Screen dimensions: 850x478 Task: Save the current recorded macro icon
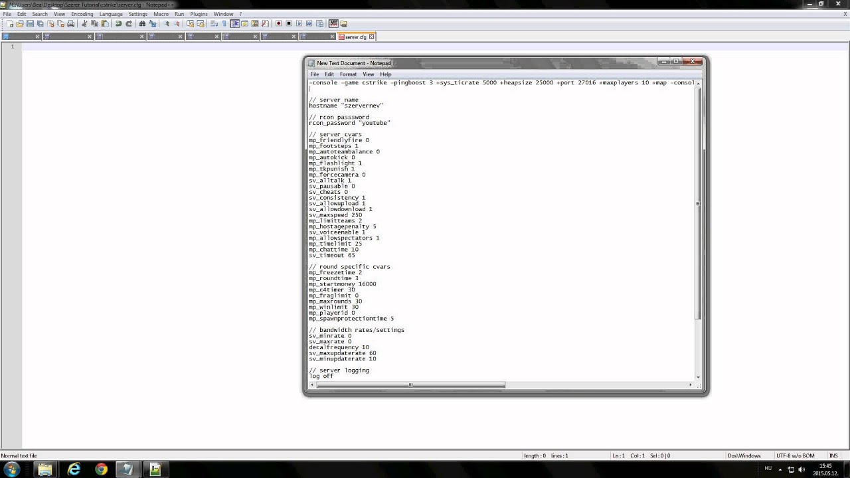coord(319,23)
